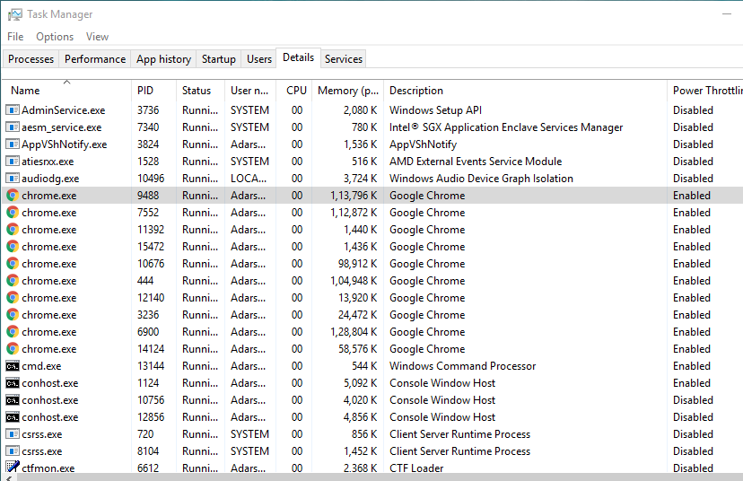Sort by the PID column header
Viewport: 743px width, 481px height.
pos(153,90)
